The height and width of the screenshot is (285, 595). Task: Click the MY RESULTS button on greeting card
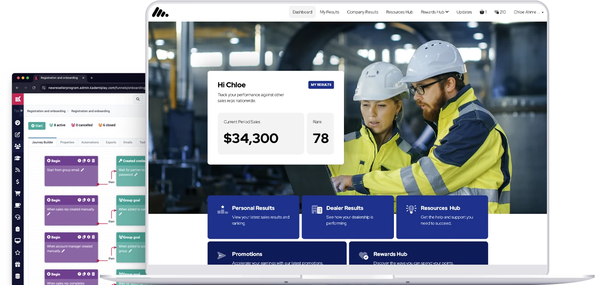pyautogui.click(x=321, y=85)
